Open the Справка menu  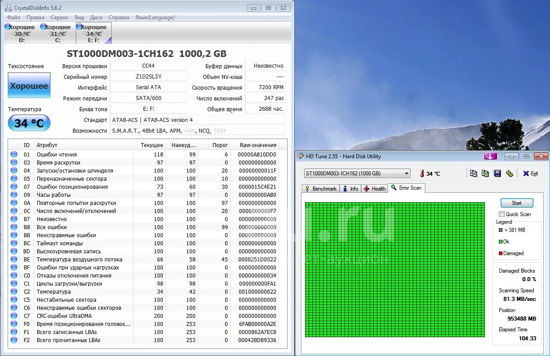(119, 17)
